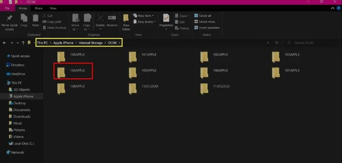Screen dimensions: 342x163
Task: Open Music in the sidebar
Action: tap(15, 123)
